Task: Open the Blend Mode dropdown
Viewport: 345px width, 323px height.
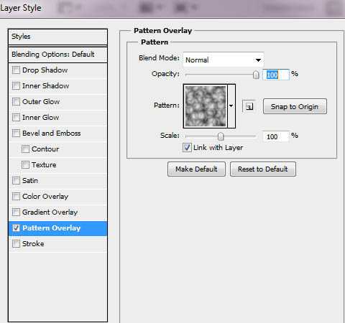Action: coord(224,60)
